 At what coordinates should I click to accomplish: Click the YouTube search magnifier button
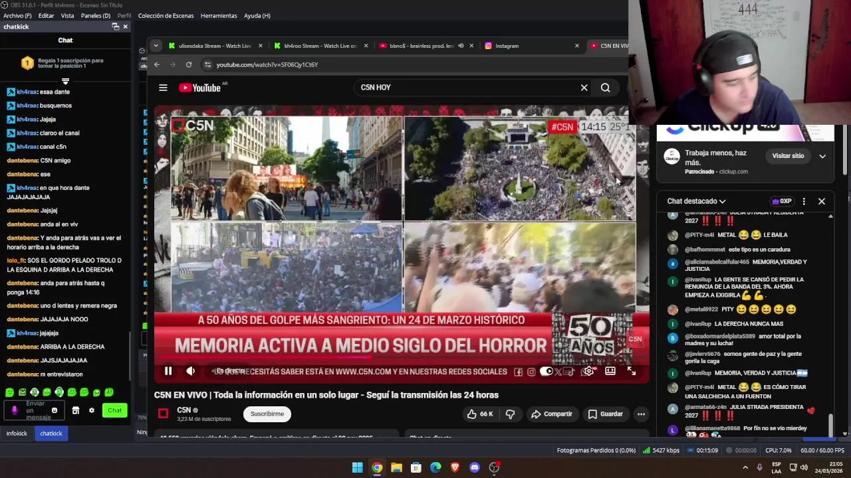point(605,88)
